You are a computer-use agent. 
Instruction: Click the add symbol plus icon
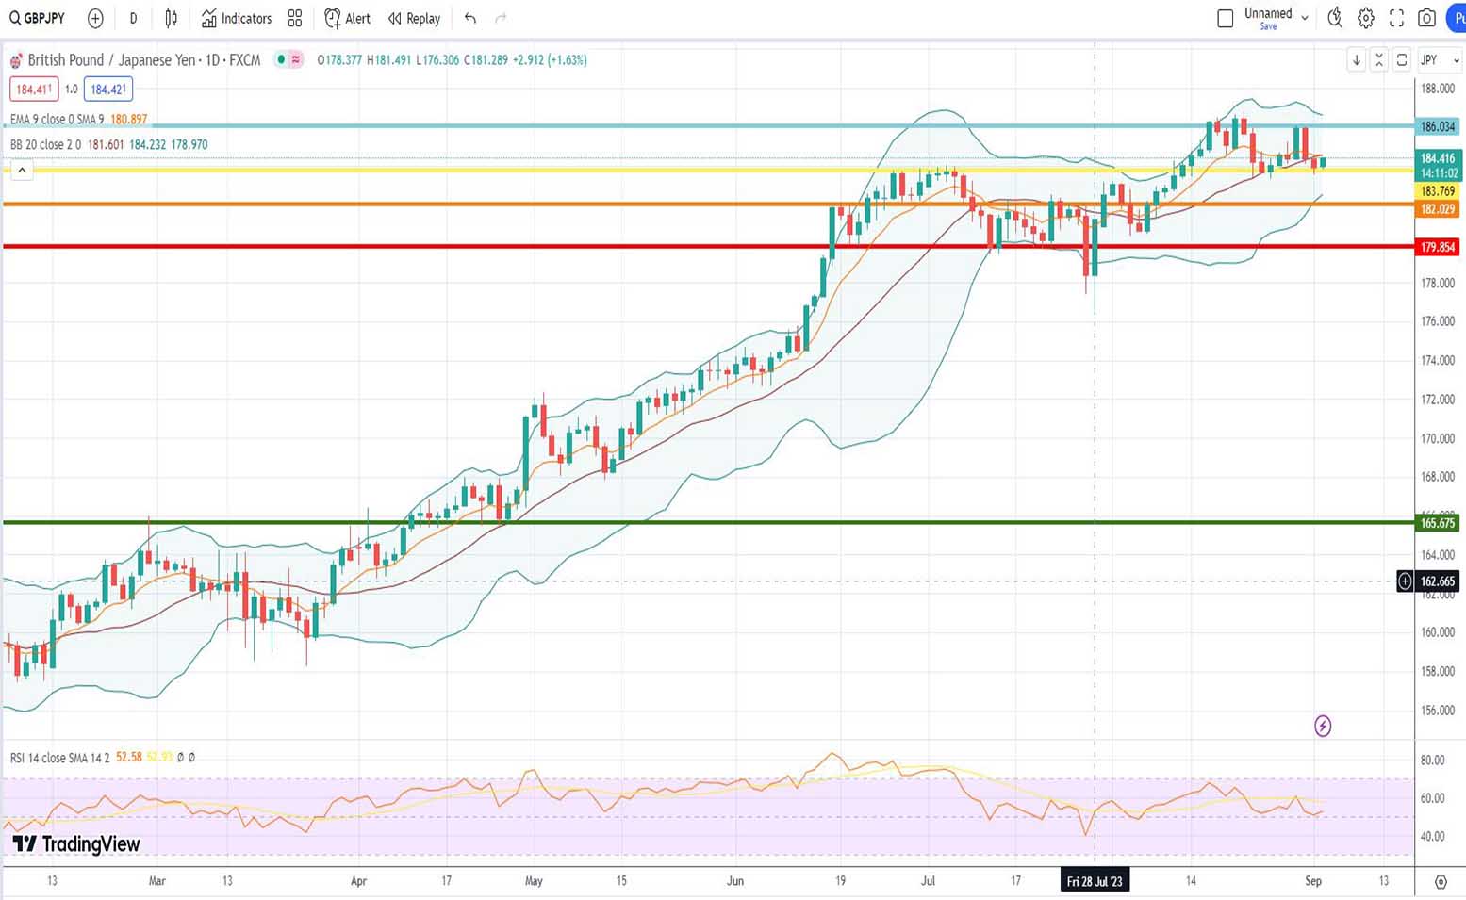[95, 18]
